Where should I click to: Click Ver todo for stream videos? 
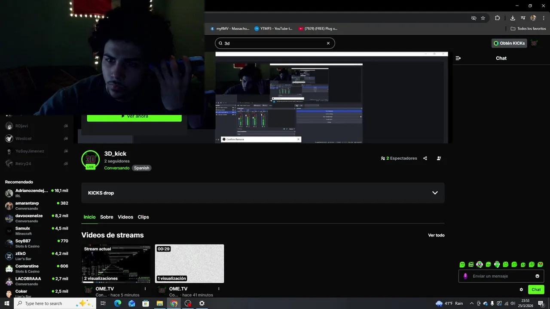tap(436, 235)
